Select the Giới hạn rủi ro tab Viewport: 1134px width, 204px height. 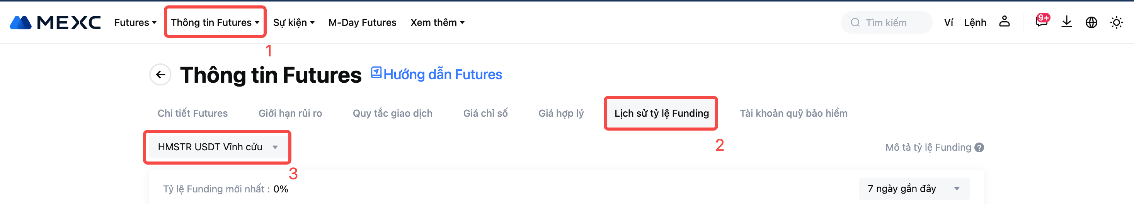[x=290, y=114]
